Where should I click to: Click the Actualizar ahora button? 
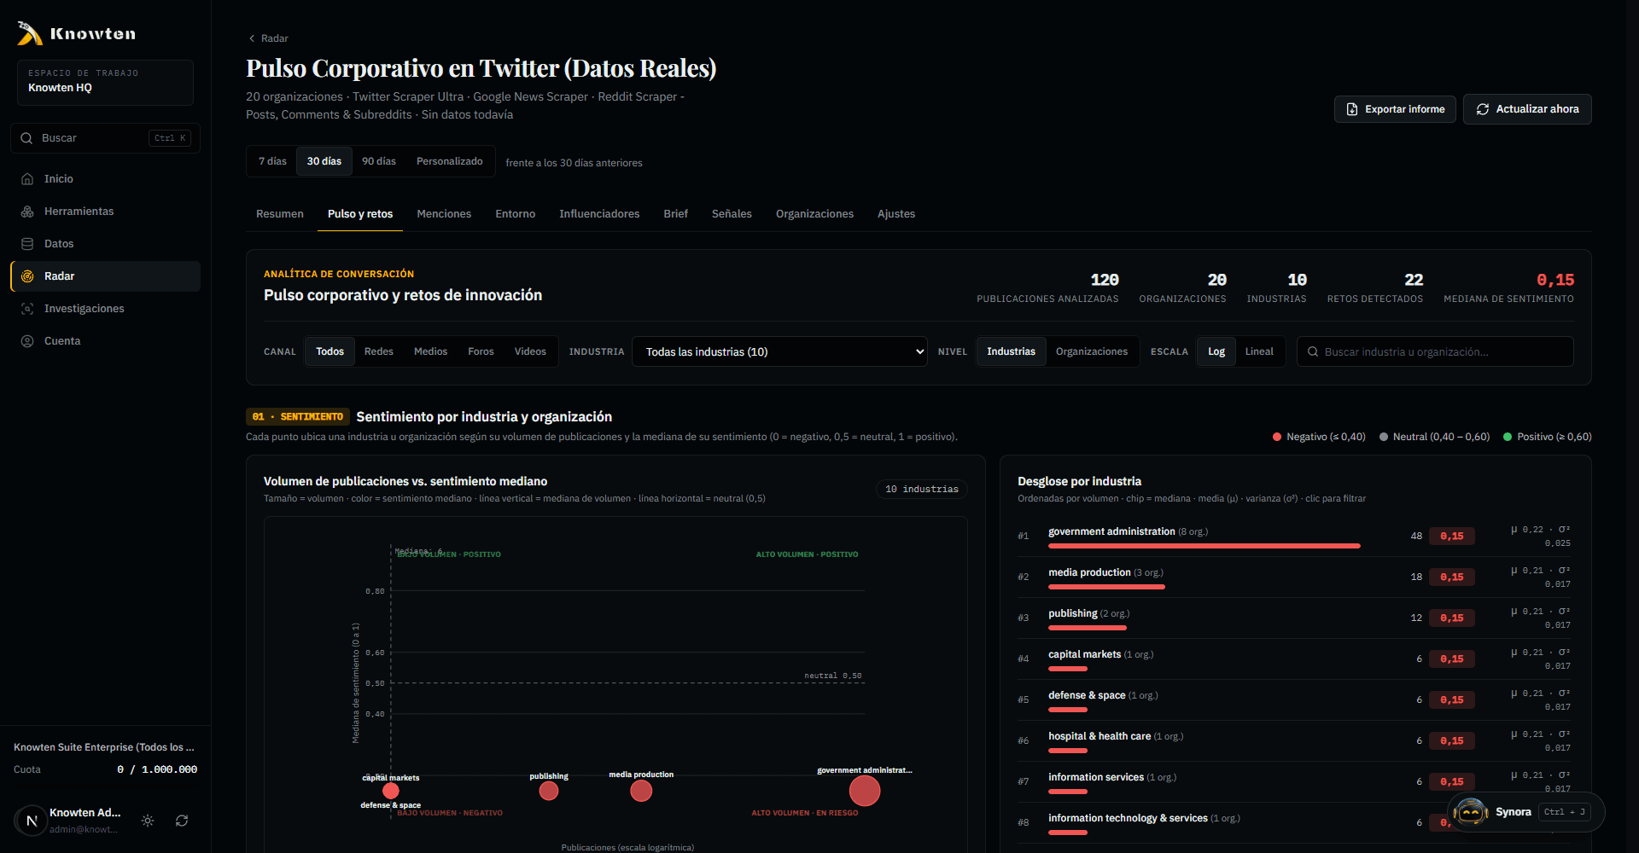(x=1527, y=109)
